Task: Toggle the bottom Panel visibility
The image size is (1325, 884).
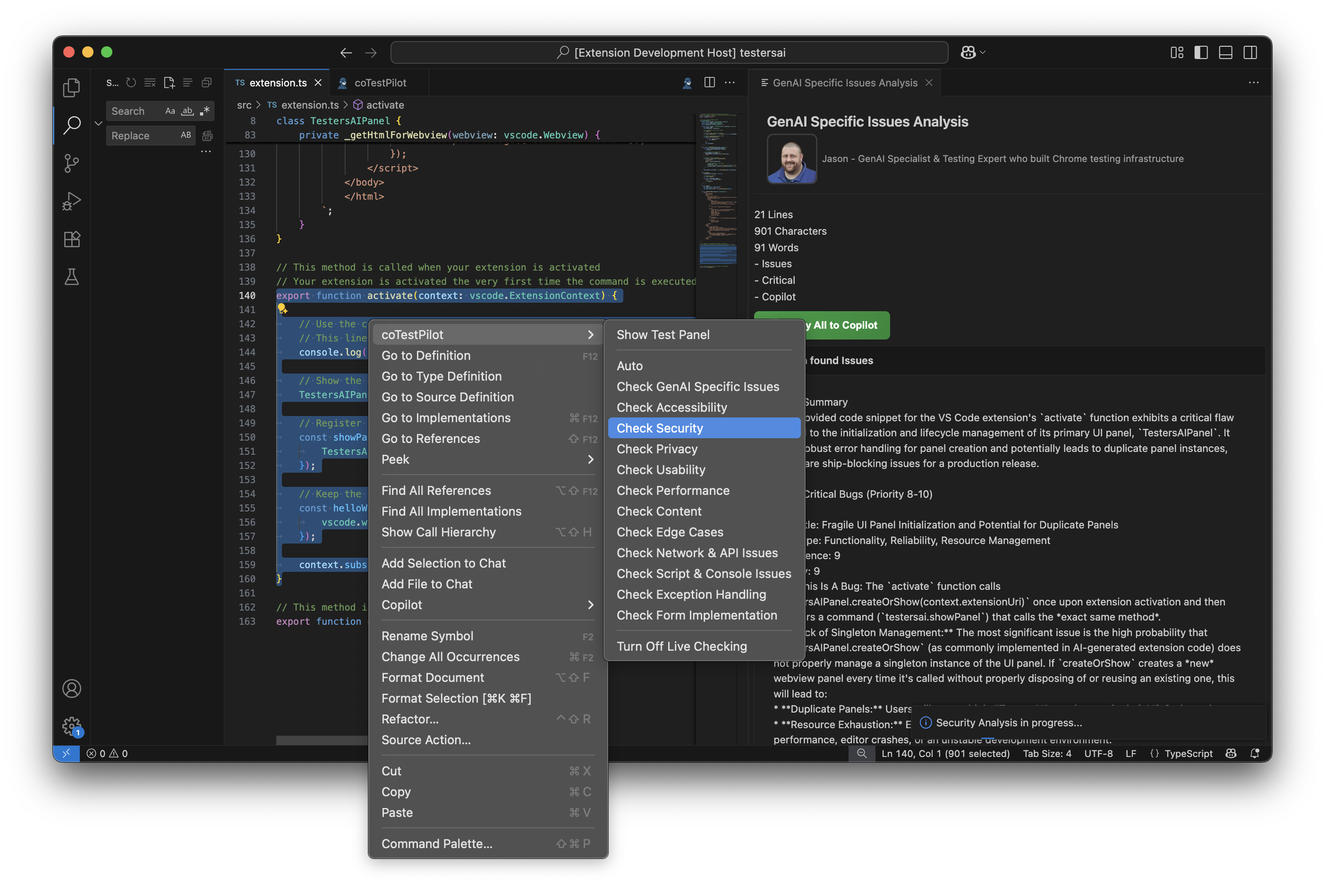Action: 1225,52
